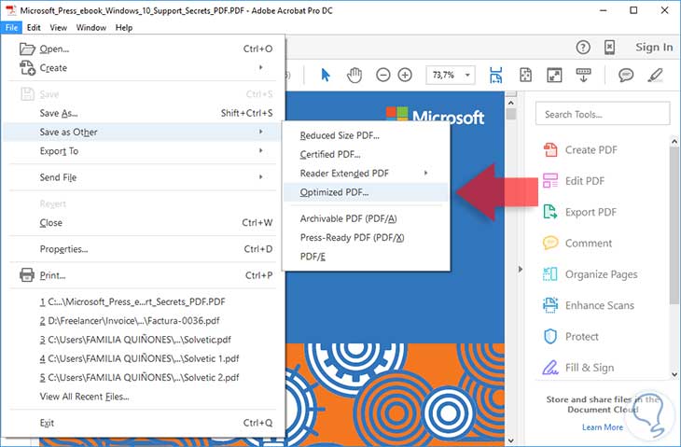This screenshot has width=681, height=447.
Task: Click tools pane scrollbar up arrow
Action: pyautogui.click(x=674, y=141)
